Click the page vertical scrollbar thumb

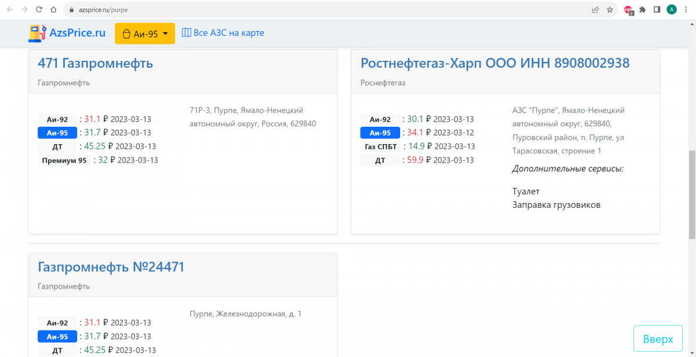click(x=692, y=195)
